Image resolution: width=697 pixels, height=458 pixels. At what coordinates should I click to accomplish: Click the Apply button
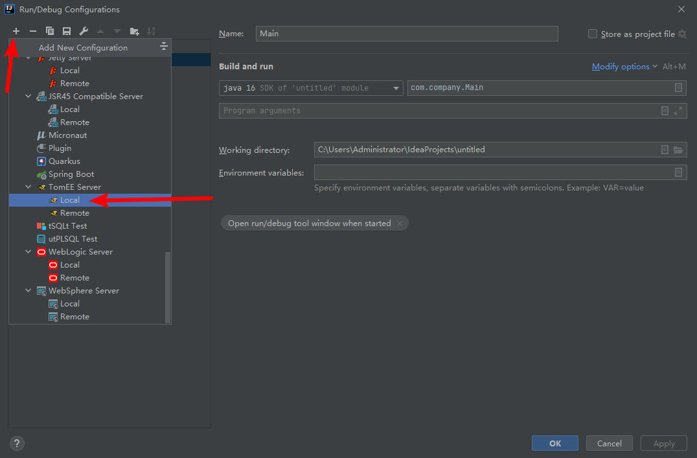coord(664,443)
